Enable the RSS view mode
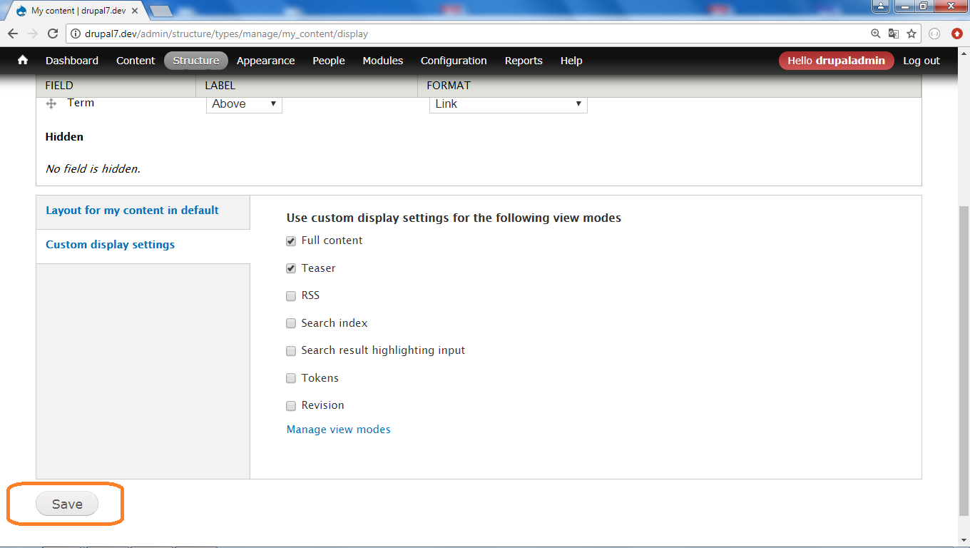 290,295
